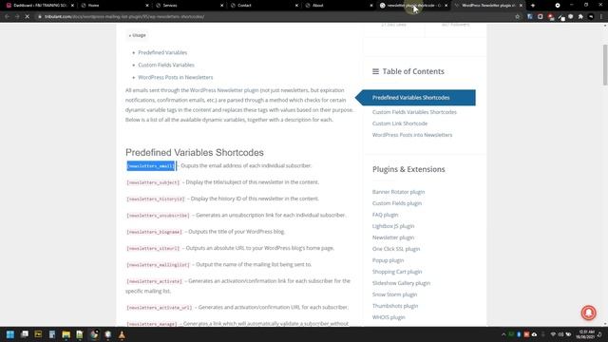Click the browser back arrow
The image size is (608, 342).
point(7,17)
